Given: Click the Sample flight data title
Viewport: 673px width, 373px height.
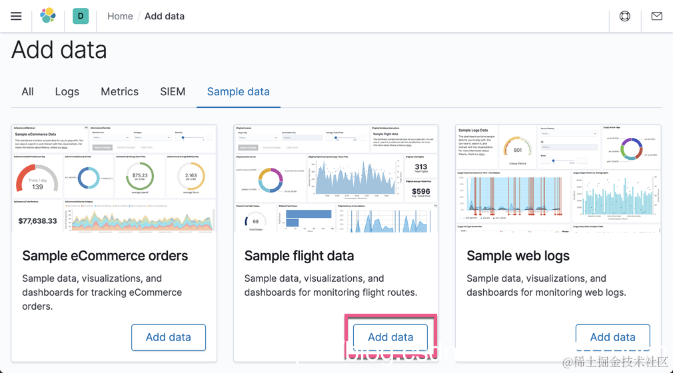Looking at the screenshot, I should pos(299,256).
